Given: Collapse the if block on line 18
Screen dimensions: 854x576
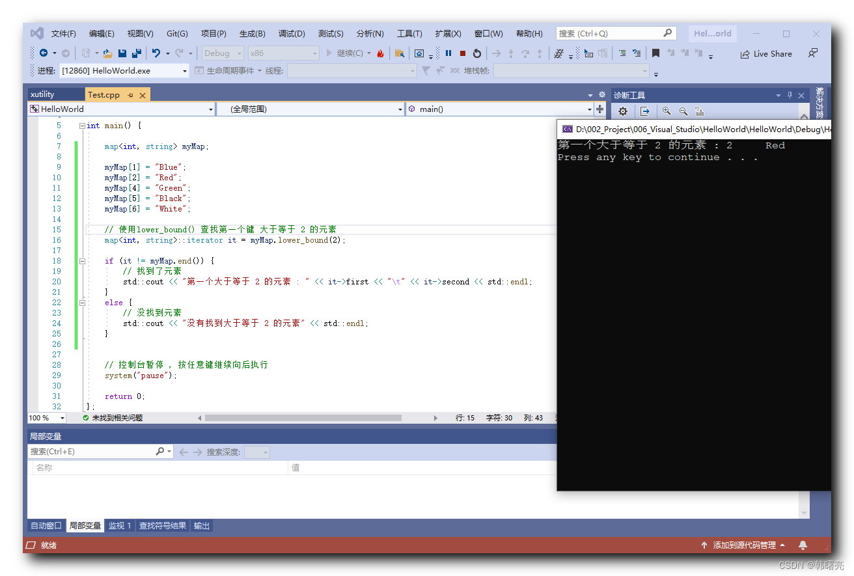Looking at the screenshot, I should pyautogui.click(x=82, y=260).
